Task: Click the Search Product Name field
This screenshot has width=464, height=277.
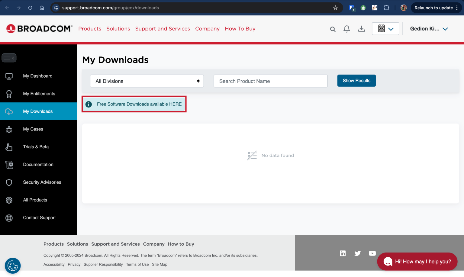Action: (270, 81)
